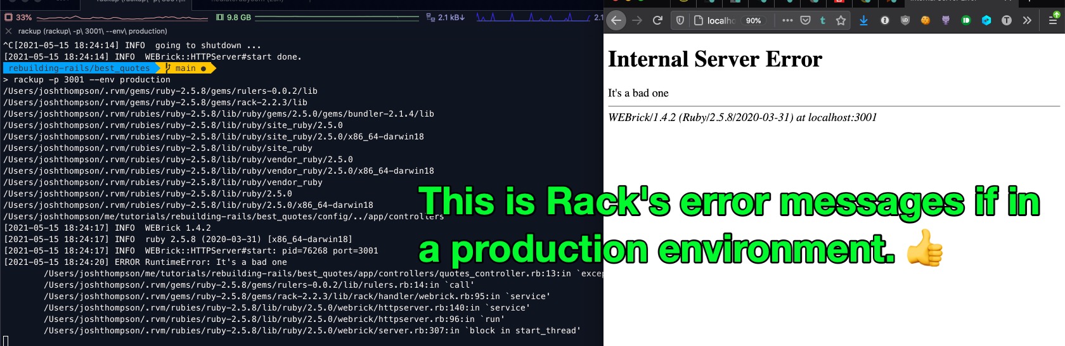The height and width of the screenshot is (346, 1065).
Task: Click the blue hexagon extension icon
Action: 986,20
